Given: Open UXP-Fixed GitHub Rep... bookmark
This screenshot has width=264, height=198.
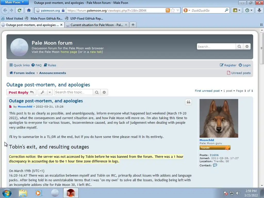Looking at the screenshot, I should tap(84, 19).
